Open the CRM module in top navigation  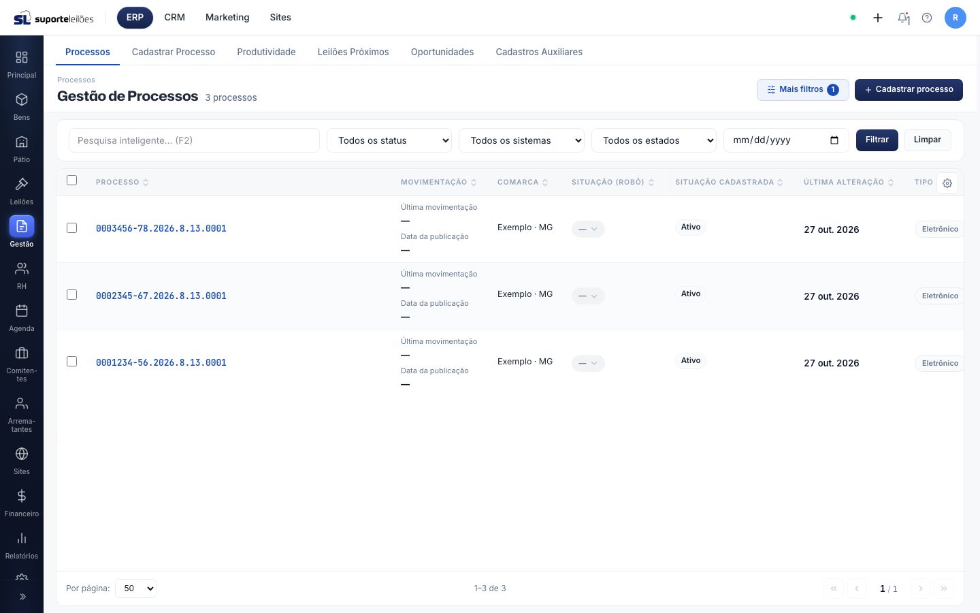[x=175, y=18]
